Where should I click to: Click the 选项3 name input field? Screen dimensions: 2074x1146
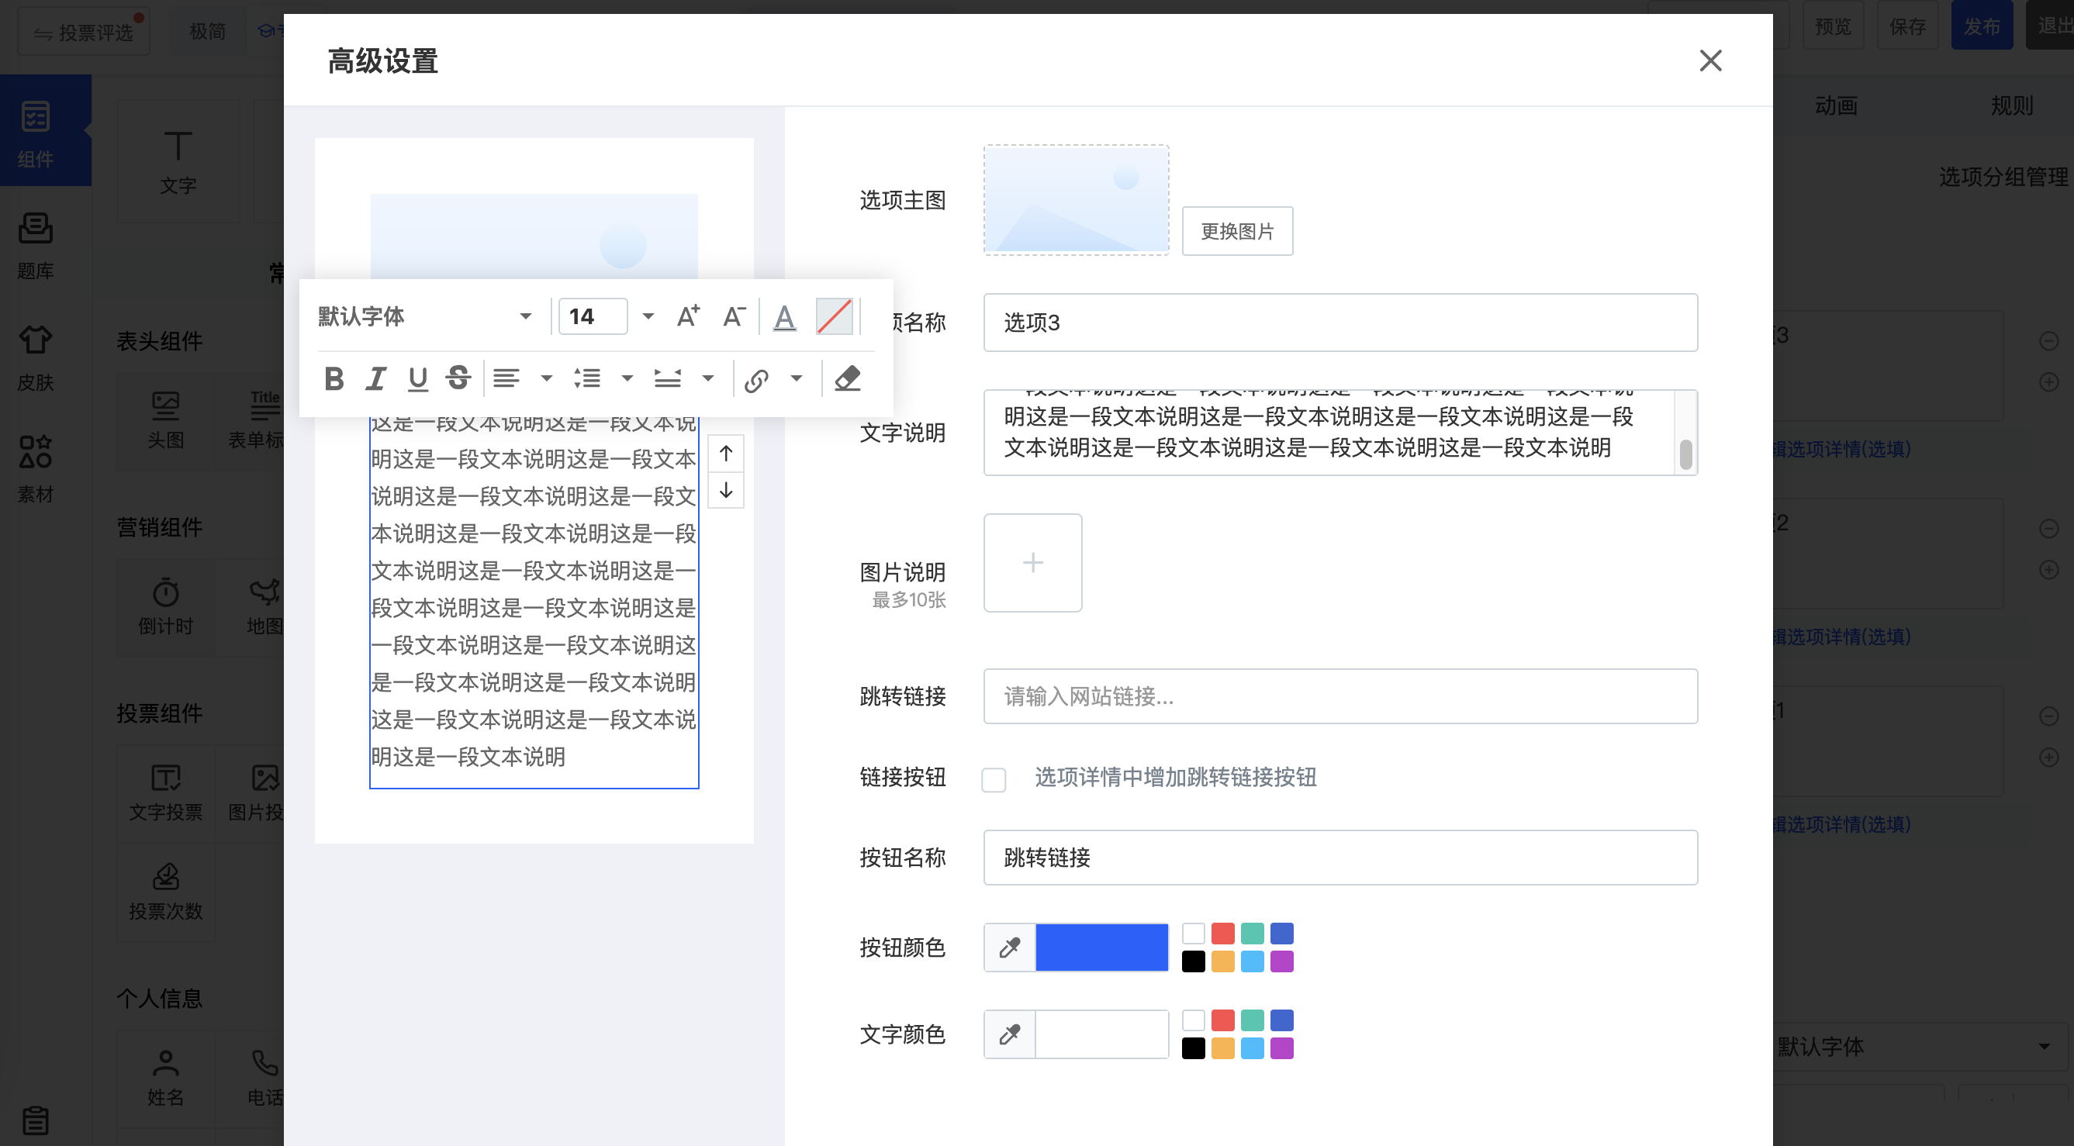click(1340, 323)
